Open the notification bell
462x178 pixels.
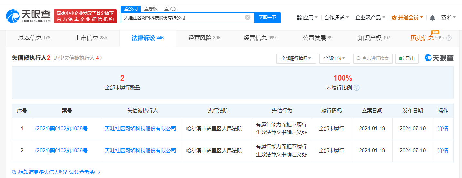tap(432, 18)
